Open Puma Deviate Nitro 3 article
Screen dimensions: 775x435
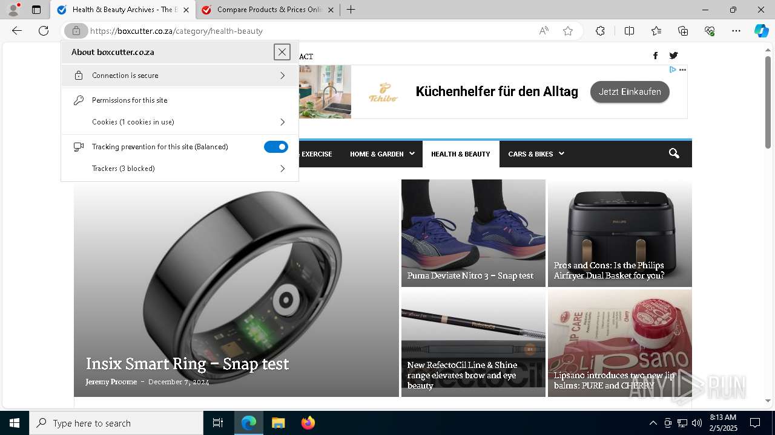tap(470, 275)
